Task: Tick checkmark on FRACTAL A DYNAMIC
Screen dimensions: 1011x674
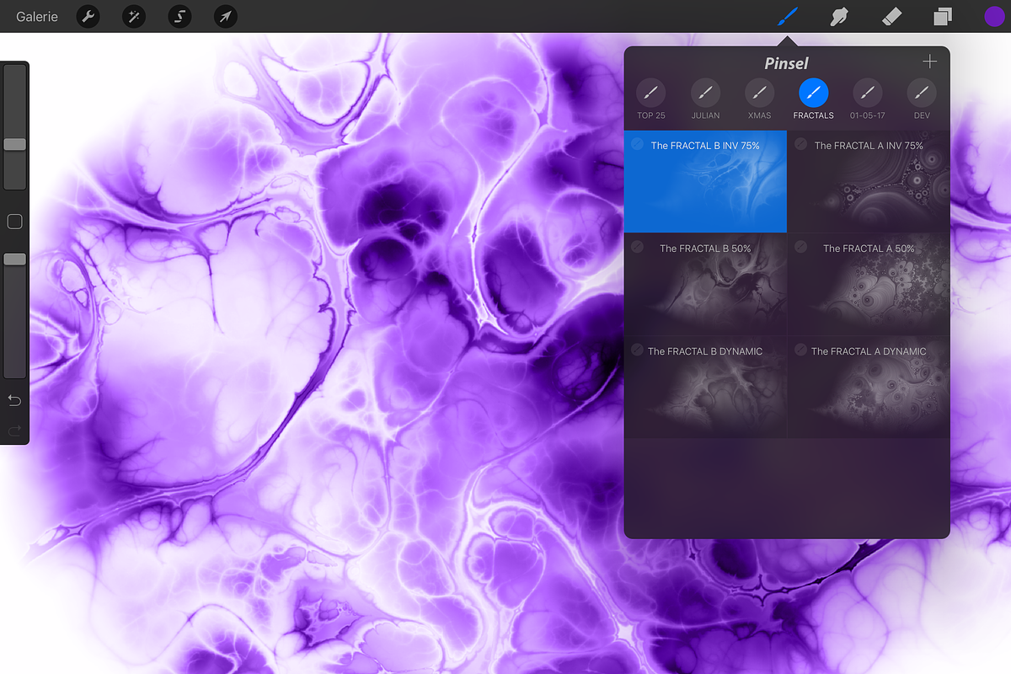Action: [800, 350]
